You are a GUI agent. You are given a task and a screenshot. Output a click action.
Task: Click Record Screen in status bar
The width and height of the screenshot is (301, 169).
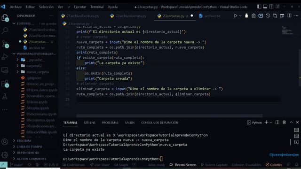pyautogui.click(x=183, y=165)
